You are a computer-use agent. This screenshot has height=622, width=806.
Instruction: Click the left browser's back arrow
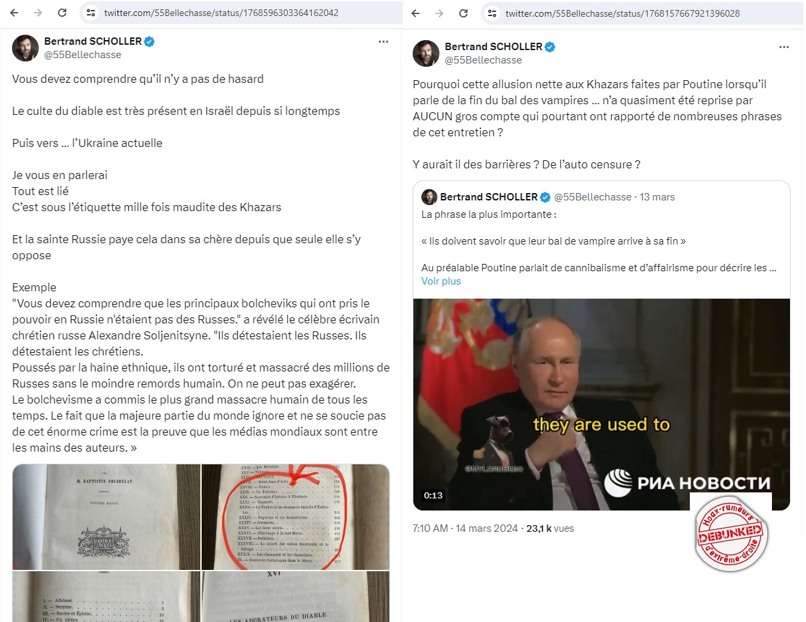[15, 13]
